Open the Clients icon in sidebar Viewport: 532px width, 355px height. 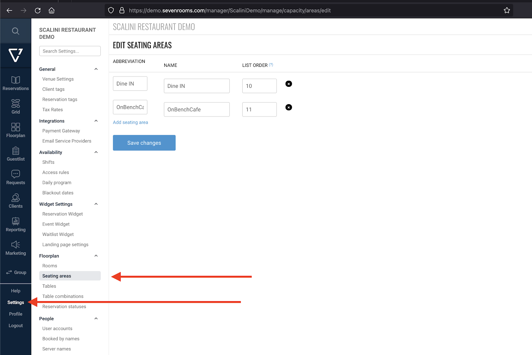pos(16,198)
